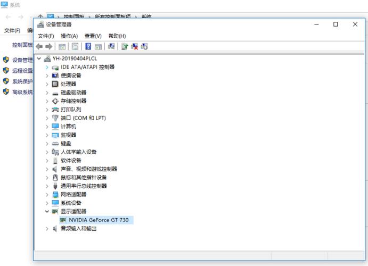Click the blue Help question mark icon
This screenshot has height=266, width=368.
click(x=88, y=46)
